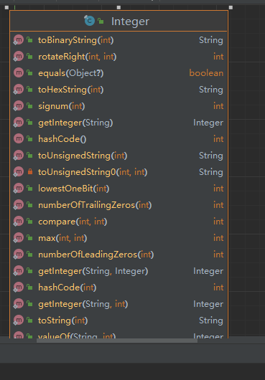
Task: Click method icon of rotateRight(int, int)
Action: coord(19,56)
